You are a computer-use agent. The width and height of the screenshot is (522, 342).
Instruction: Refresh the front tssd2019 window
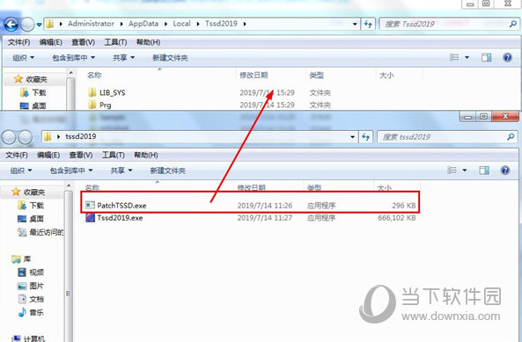tap(365, 137)
